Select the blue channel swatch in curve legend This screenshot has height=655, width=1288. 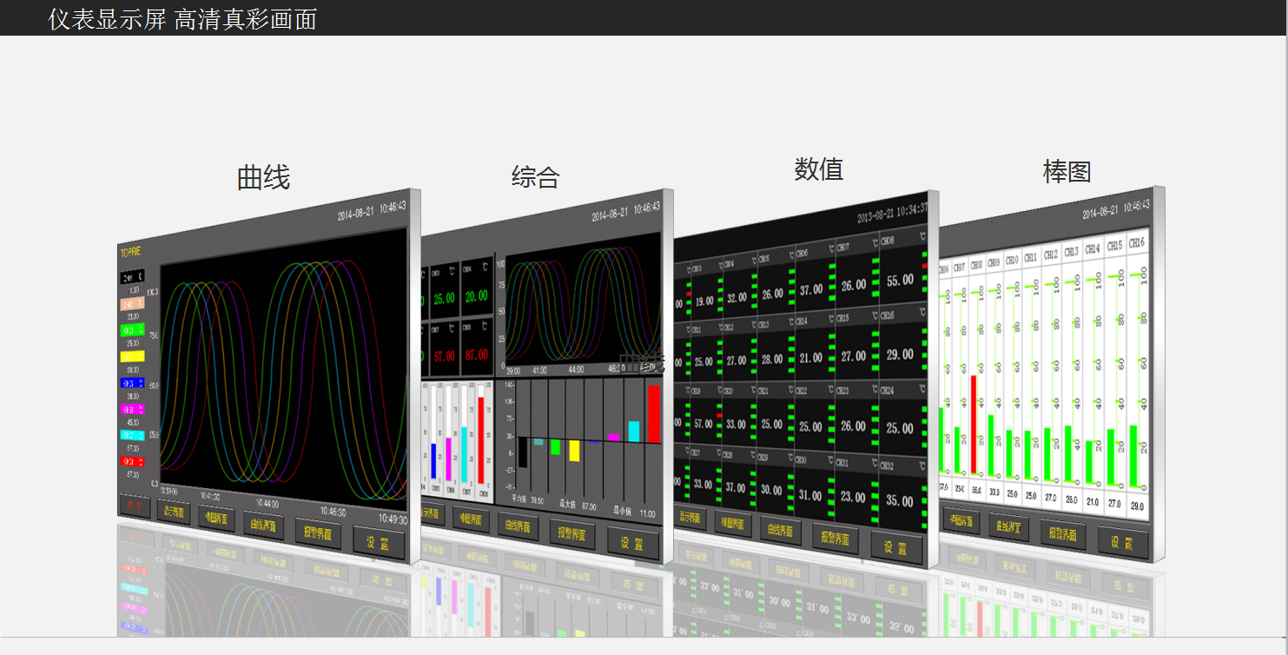click(x=133, y=382)
